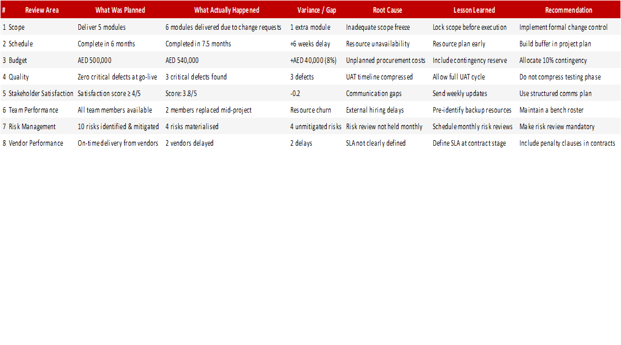The image size is (621, 345).
Task: Click the 'Resource unavailability' cell
Action: pyautogui.click(x=378, y=44)
